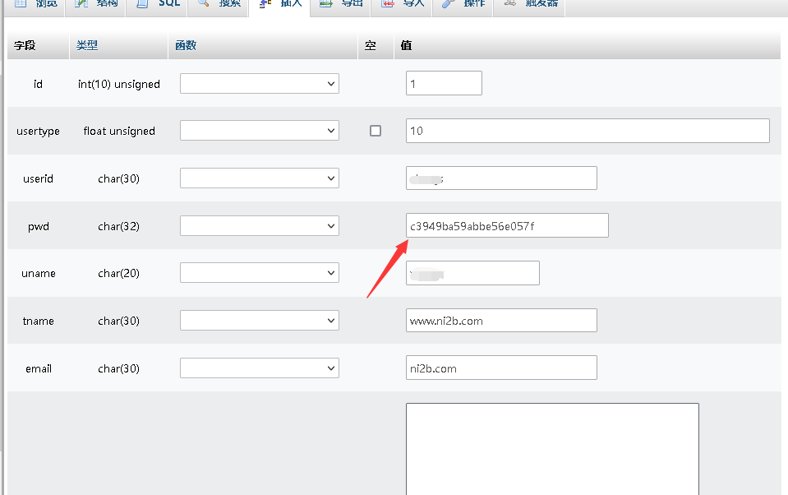The height and width of the screenshot is (495, 788).
Task: Open the function dropdown for id
Action: click(x=259, y=84)
